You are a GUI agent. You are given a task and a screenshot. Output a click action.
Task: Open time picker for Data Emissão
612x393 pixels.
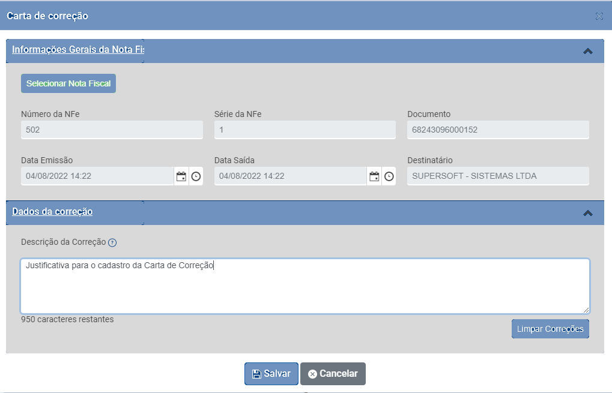196,176
